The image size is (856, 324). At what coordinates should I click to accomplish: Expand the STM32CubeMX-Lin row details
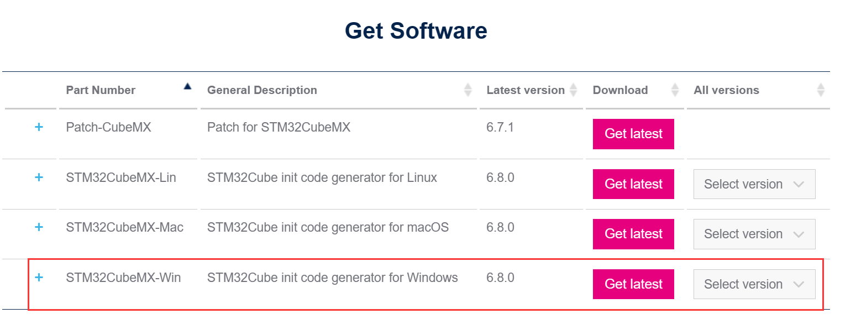(39, 177)
